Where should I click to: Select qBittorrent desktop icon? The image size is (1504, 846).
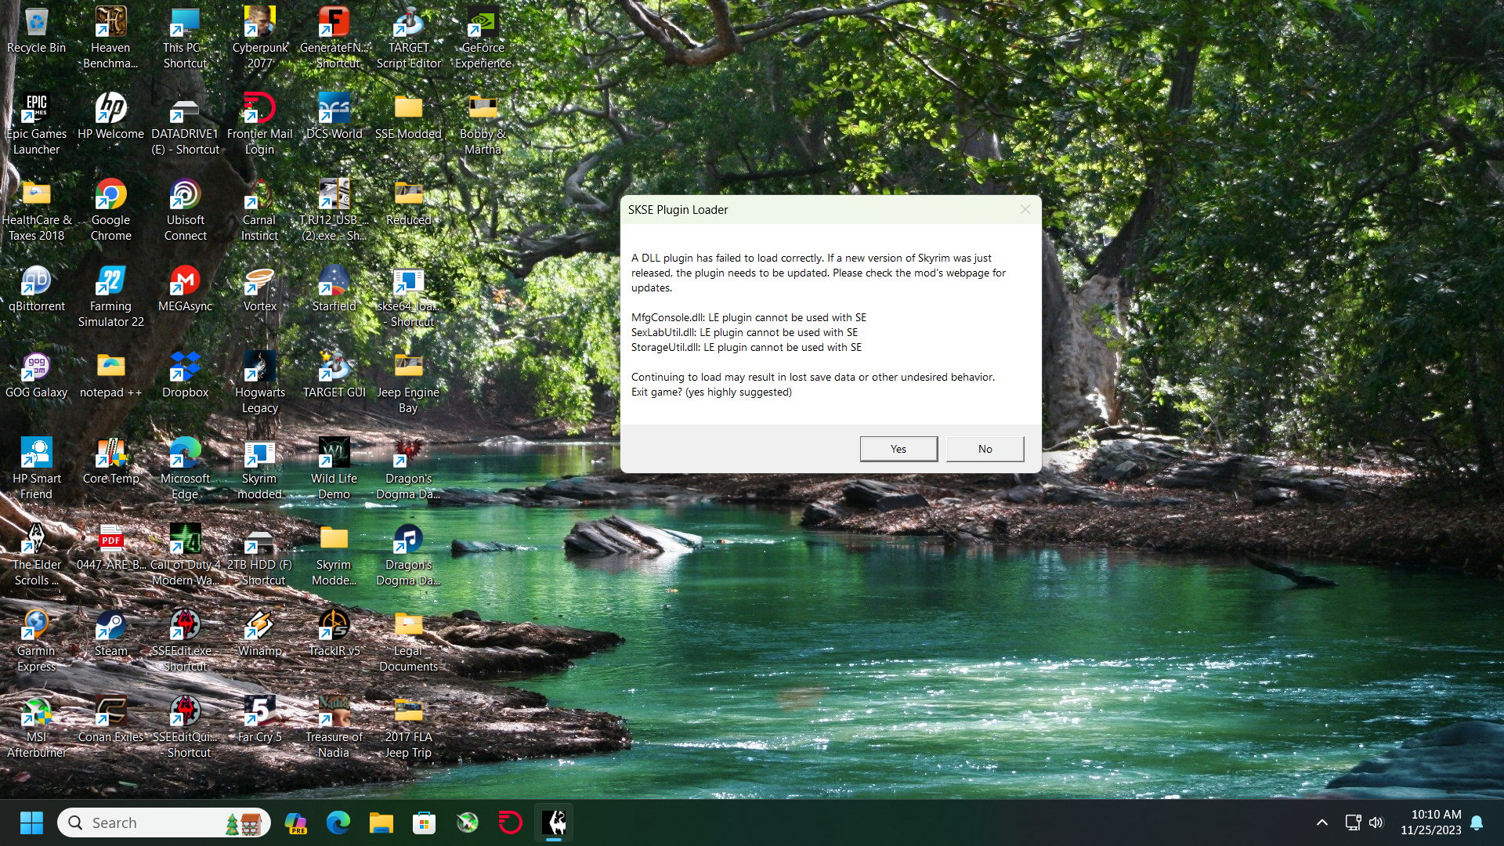(36, 289)
